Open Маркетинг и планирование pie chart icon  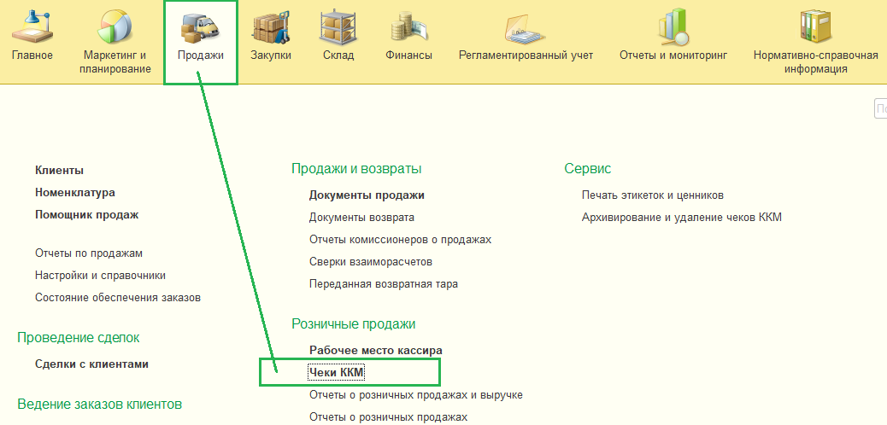(x=116, y=27)
